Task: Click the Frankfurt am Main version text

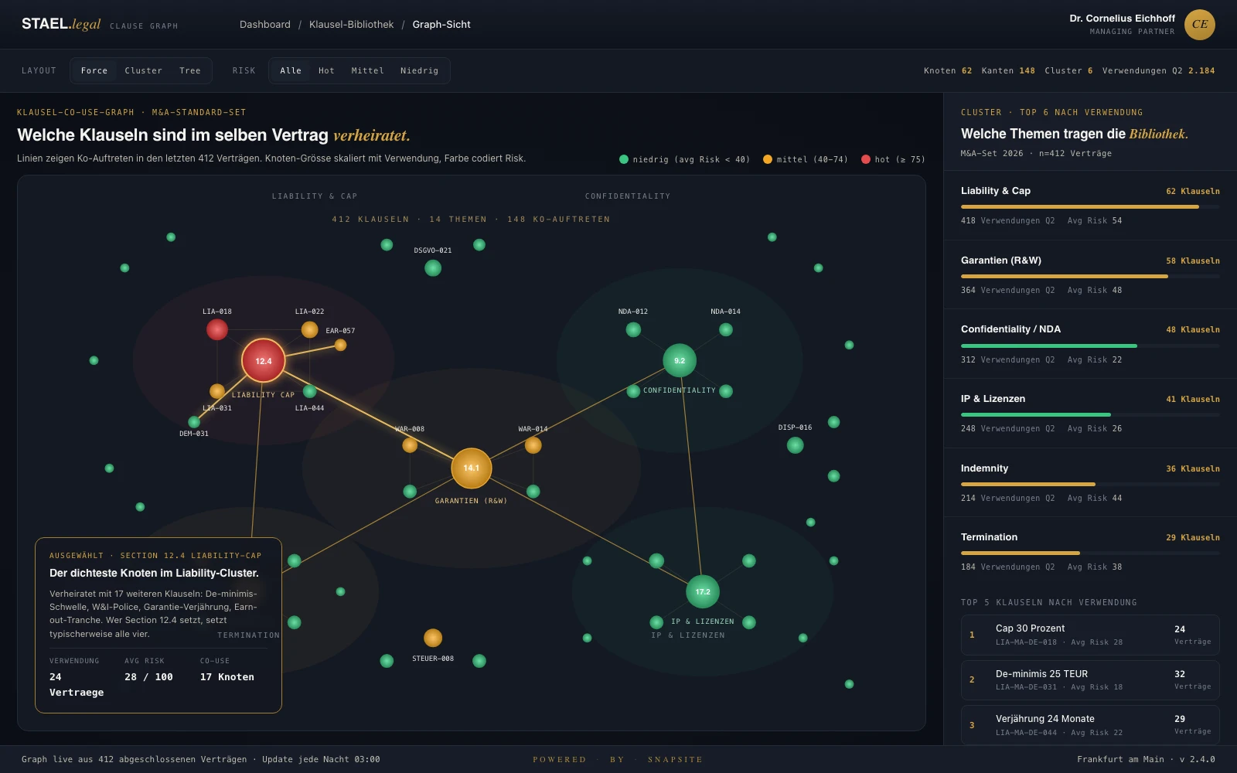Action: coord(1146,759)
